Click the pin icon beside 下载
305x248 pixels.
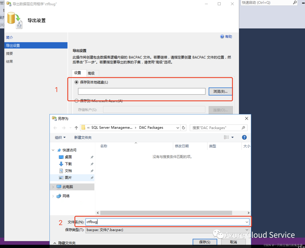[x=92, y=164]
